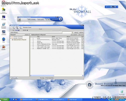Screen dimensions: 126x101
Task: Click the previous track button in Media Manager
Action: point(14,28)
